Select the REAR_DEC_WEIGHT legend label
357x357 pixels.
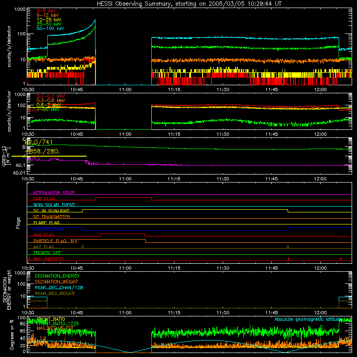55,294
